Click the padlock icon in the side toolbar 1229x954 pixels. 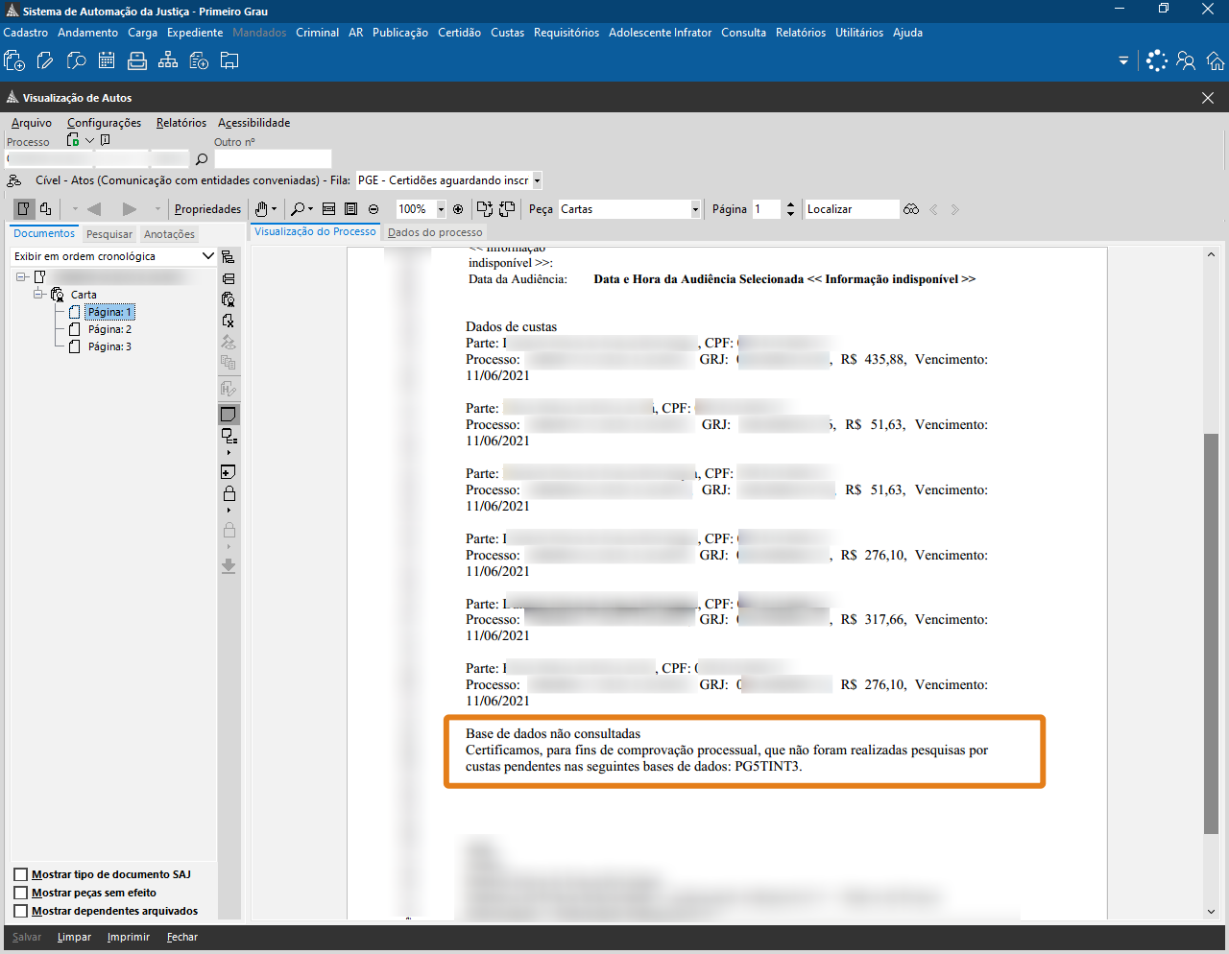tap(229, 494)
